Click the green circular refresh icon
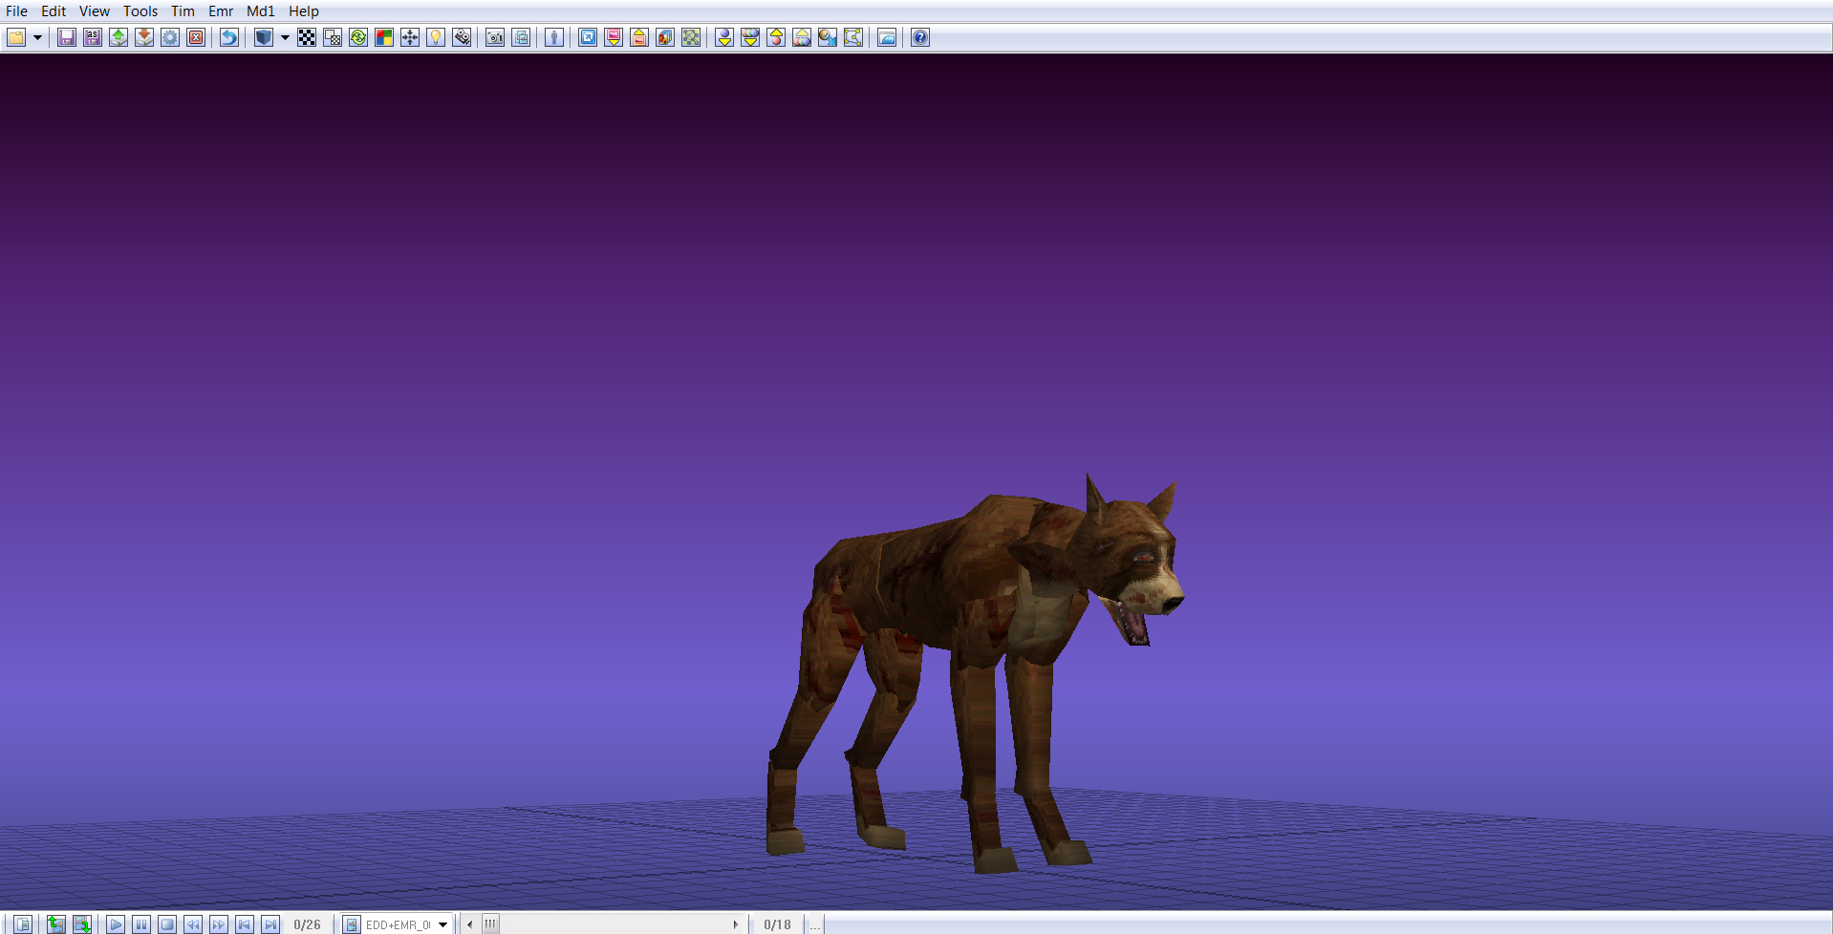Viewport: 1833px width, 934px height. [358, 37]
